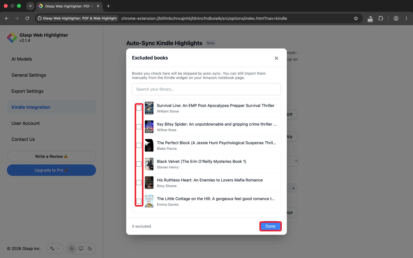Bookmark page with star icon
This screenshot has height=258, width=413.
356,18
